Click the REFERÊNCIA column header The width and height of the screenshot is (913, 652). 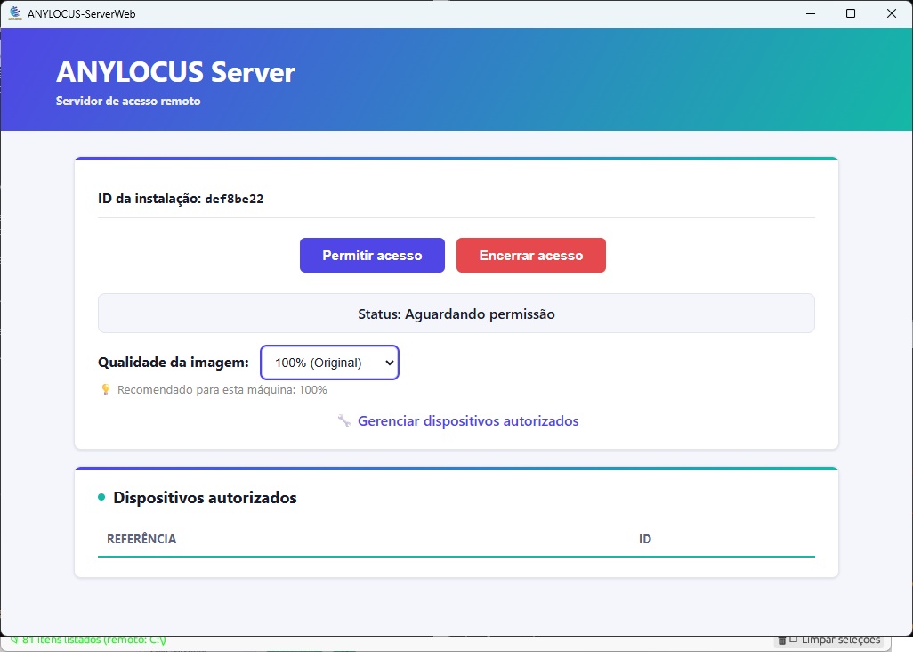(x=141, y=539)
